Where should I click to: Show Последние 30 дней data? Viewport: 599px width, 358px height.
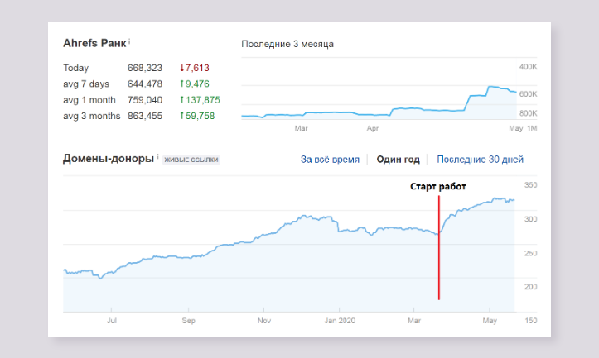[480, 160]
